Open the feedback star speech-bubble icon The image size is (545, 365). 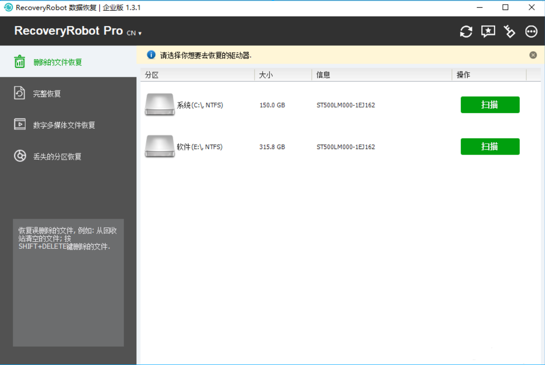pyautogui.click(x=488, y=32)
